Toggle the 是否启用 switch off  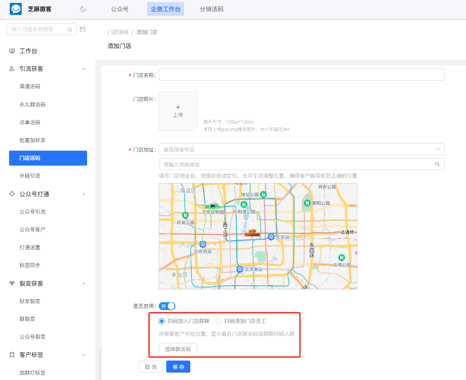(x=167, y=306)
